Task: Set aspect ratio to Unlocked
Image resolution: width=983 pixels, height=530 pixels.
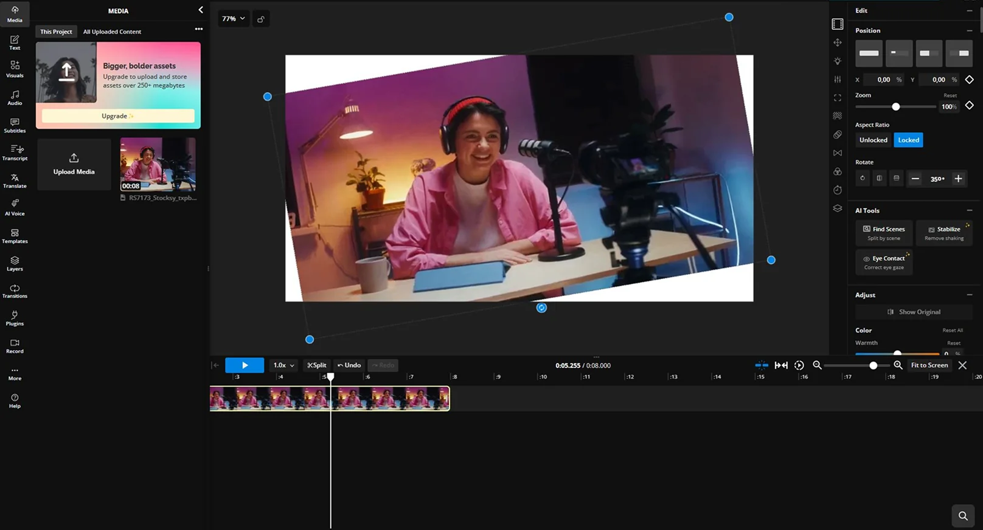Action: (x=873, y=140)
